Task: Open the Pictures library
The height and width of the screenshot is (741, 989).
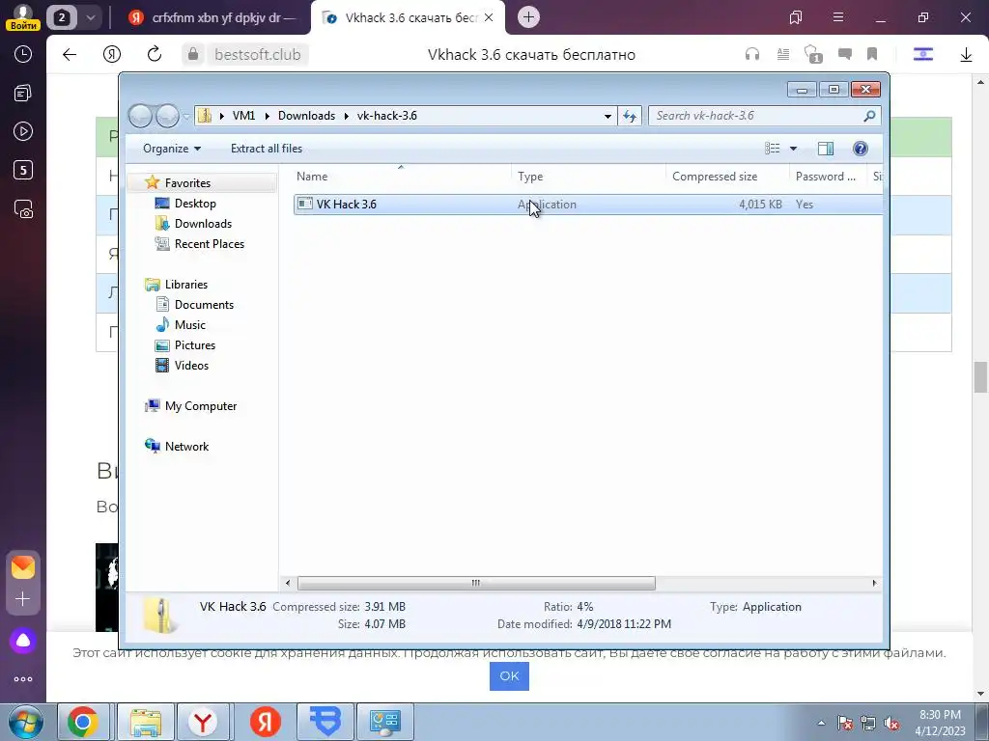Action: [x=195, y=345]
